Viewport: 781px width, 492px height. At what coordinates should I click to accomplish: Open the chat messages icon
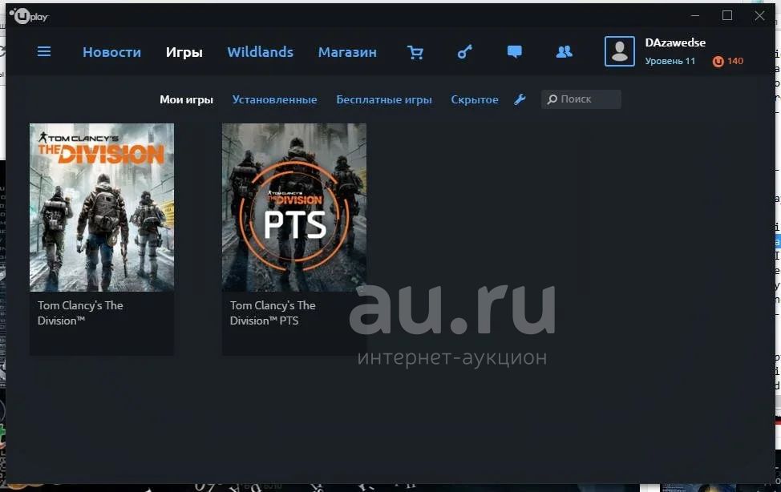[x=515, y=52]
